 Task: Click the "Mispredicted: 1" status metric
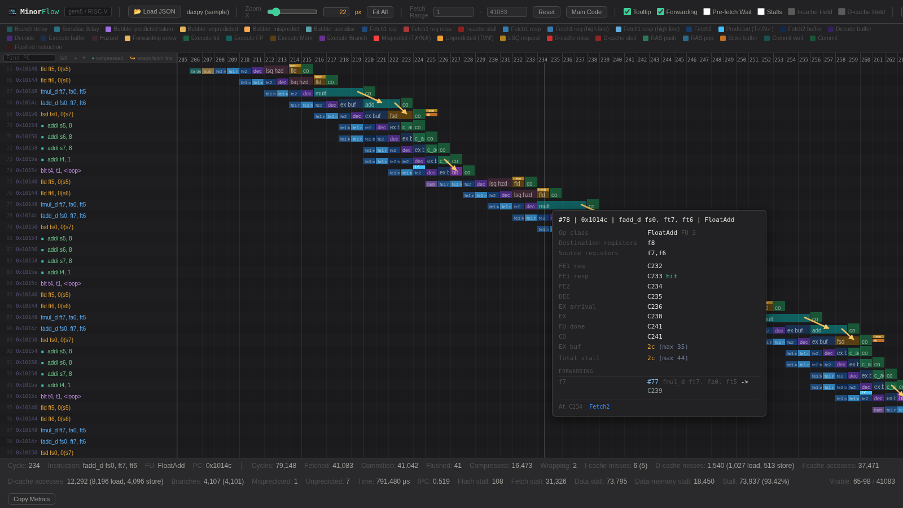coord(275,481)
